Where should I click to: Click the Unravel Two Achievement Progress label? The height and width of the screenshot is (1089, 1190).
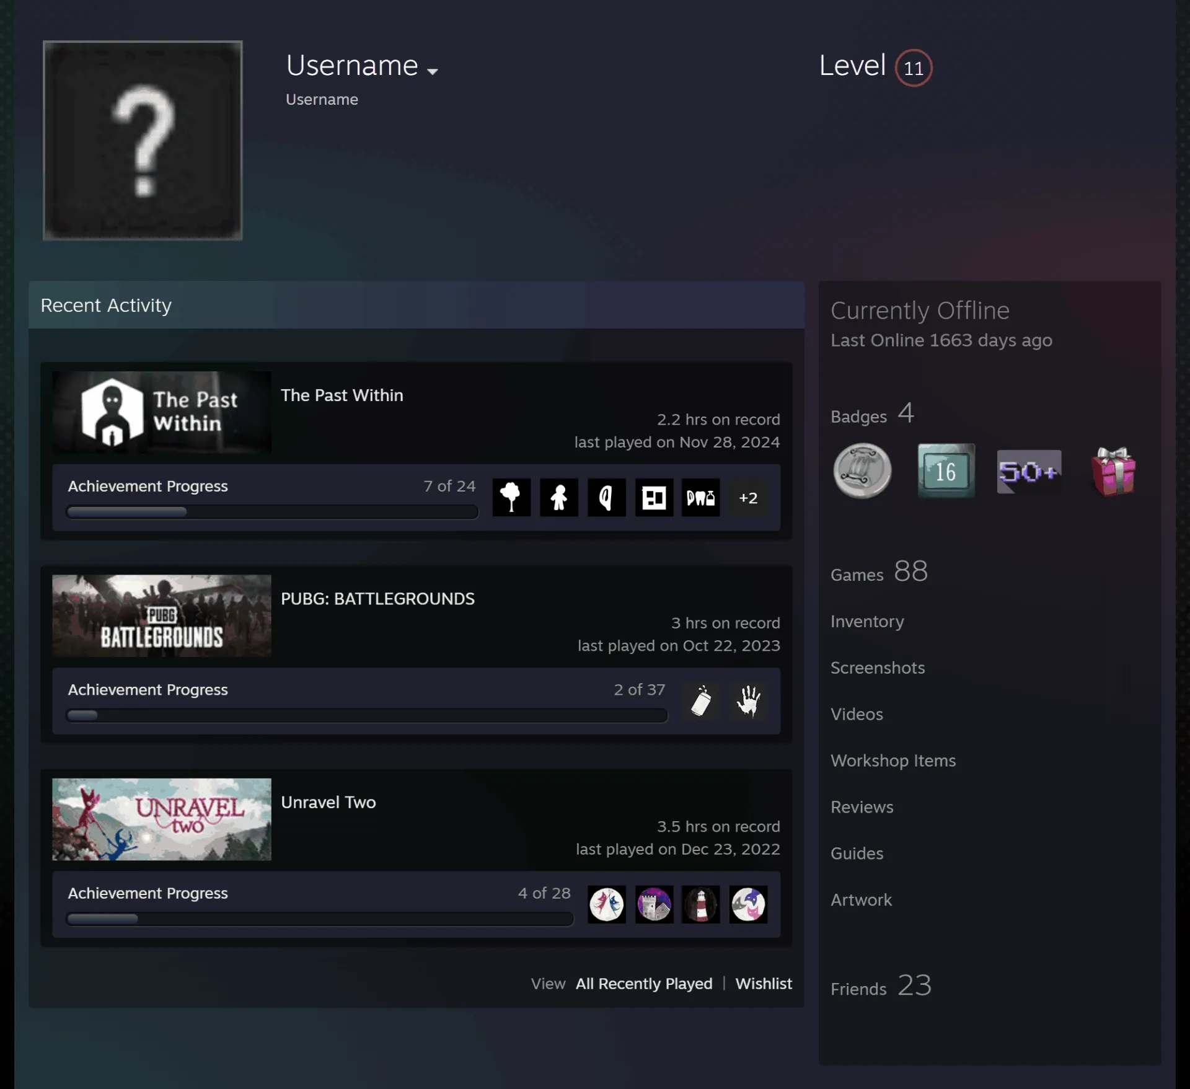(x=148, y=893)
